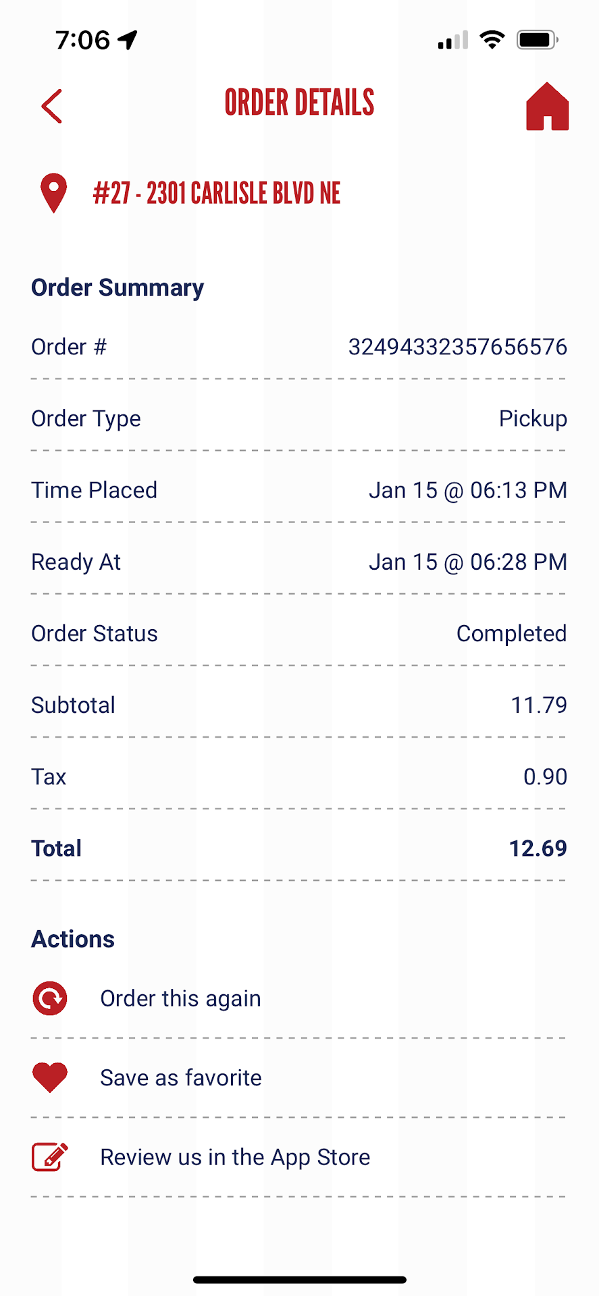
Task: Tap the order number value
Action: point(457,347)
